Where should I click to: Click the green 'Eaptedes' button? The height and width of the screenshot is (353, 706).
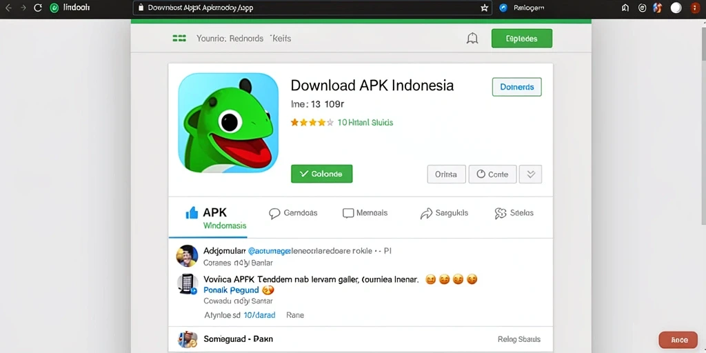(522, 39)
